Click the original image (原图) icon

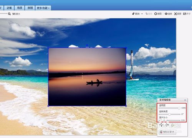click(156, 14)
